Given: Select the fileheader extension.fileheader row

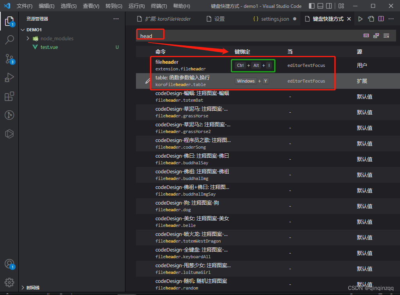Looking at the screenshot, I should point(268,65).
